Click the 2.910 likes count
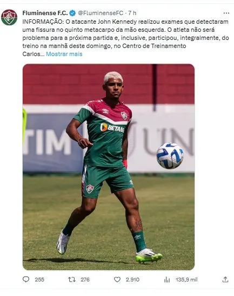This screenshot has height=296, width=234. tap(132, 280)
